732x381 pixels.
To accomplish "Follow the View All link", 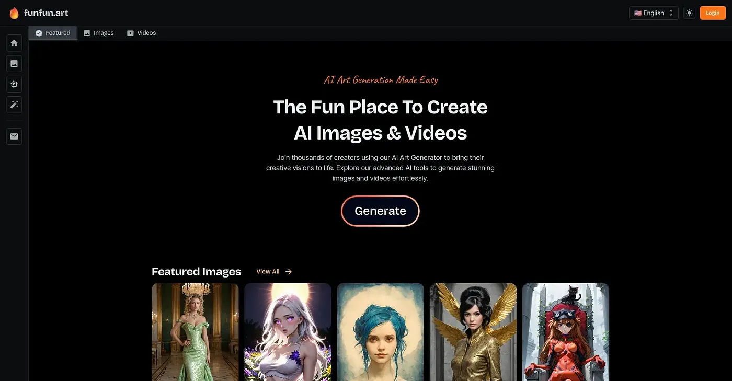I will tap(268, 272).
